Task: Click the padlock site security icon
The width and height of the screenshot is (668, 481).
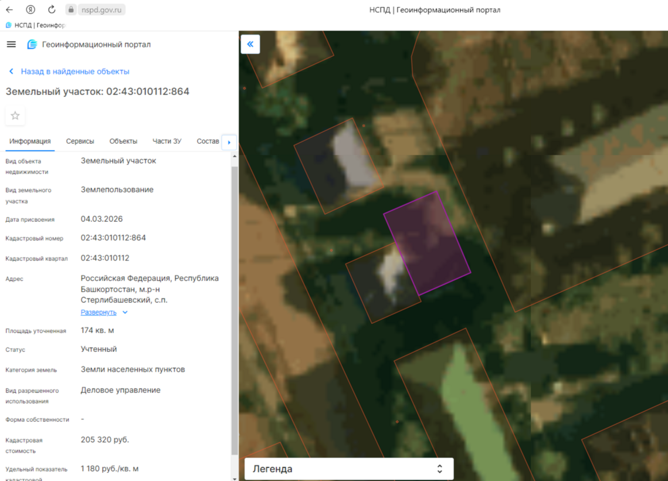Action: pyautogui.click(x=70, y=9)
